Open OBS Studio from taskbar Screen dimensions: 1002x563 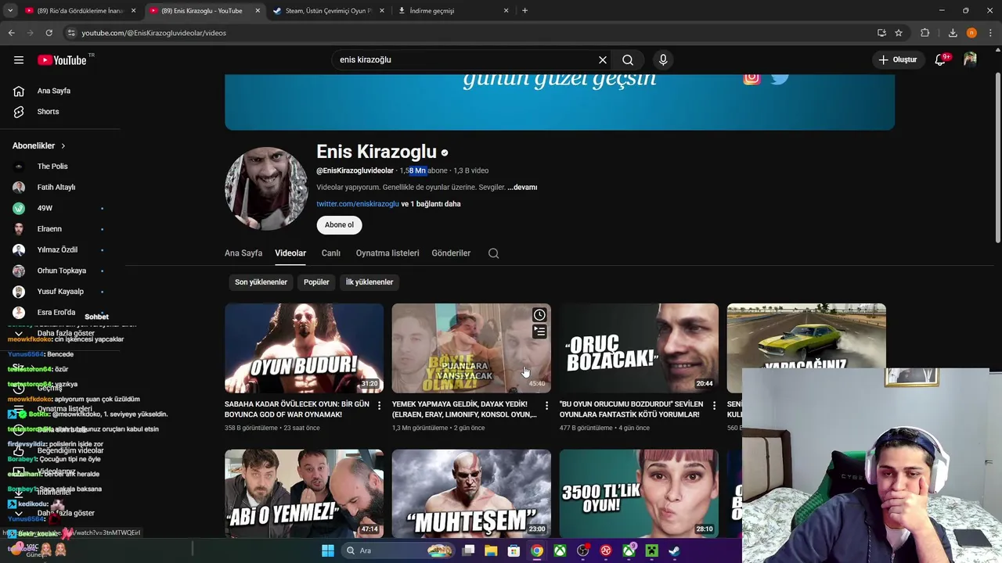coord(583,550)
